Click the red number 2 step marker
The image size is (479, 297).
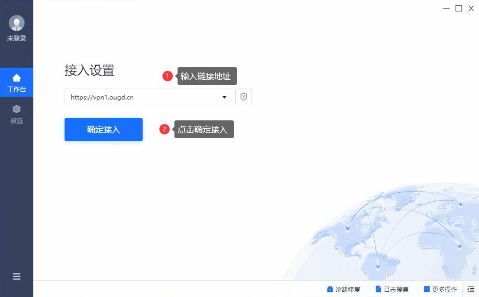point(165,129)
